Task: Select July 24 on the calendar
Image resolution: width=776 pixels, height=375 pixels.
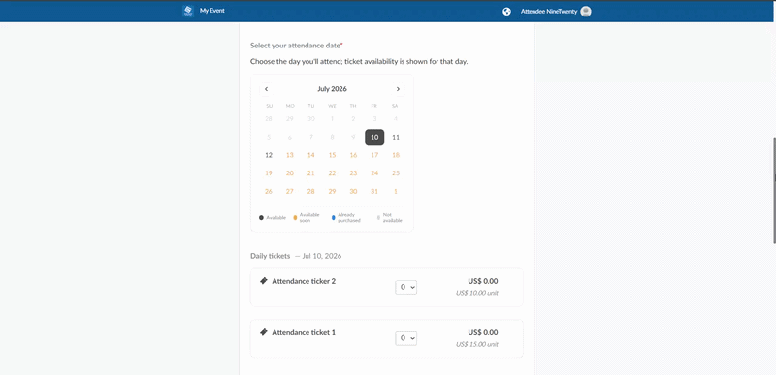Action: (x=374, y=173)
